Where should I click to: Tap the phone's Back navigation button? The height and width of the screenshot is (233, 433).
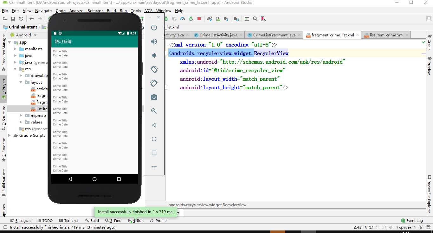(70, 179)
